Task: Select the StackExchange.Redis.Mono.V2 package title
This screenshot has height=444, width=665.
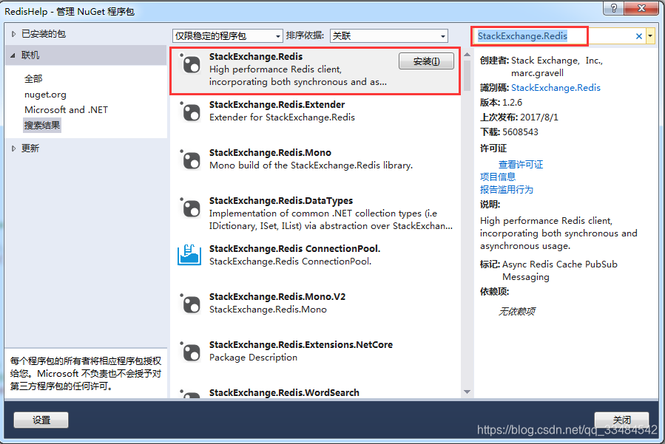Action: 277,296
